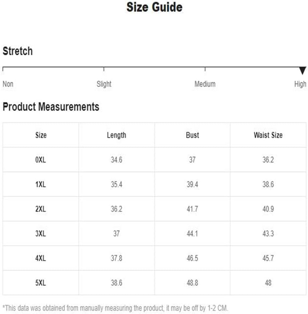The height and width of the screenshot is (314, 308).
Task: Click the Size column header
Action: [41, 135]
